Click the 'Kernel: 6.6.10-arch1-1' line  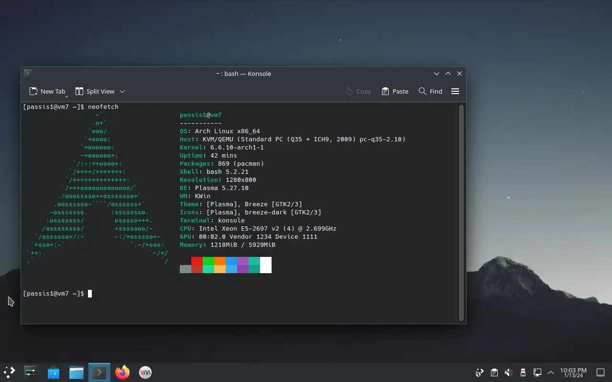click(222, 148)
